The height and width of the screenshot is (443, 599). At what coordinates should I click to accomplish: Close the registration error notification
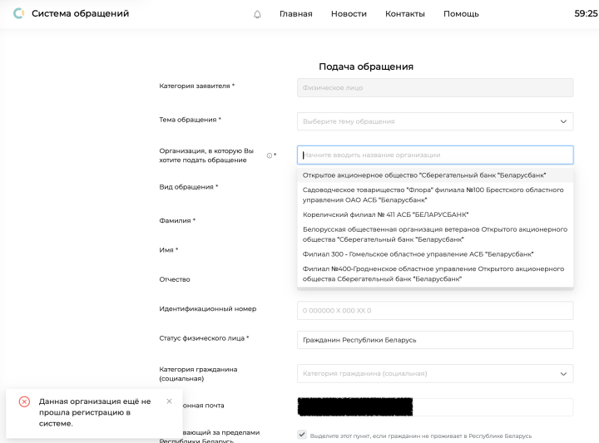169,401
